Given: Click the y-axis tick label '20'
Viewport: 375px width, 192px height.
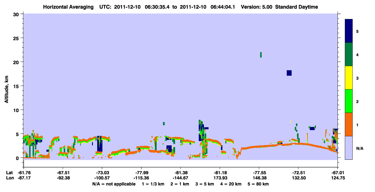Looking at the screenshot, I should pos(17,62).
